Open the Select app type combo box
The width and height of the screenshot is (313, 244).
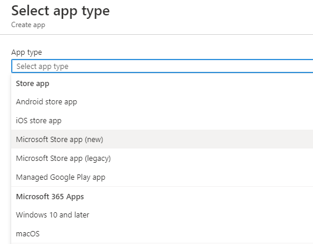[x=162, y=66]
